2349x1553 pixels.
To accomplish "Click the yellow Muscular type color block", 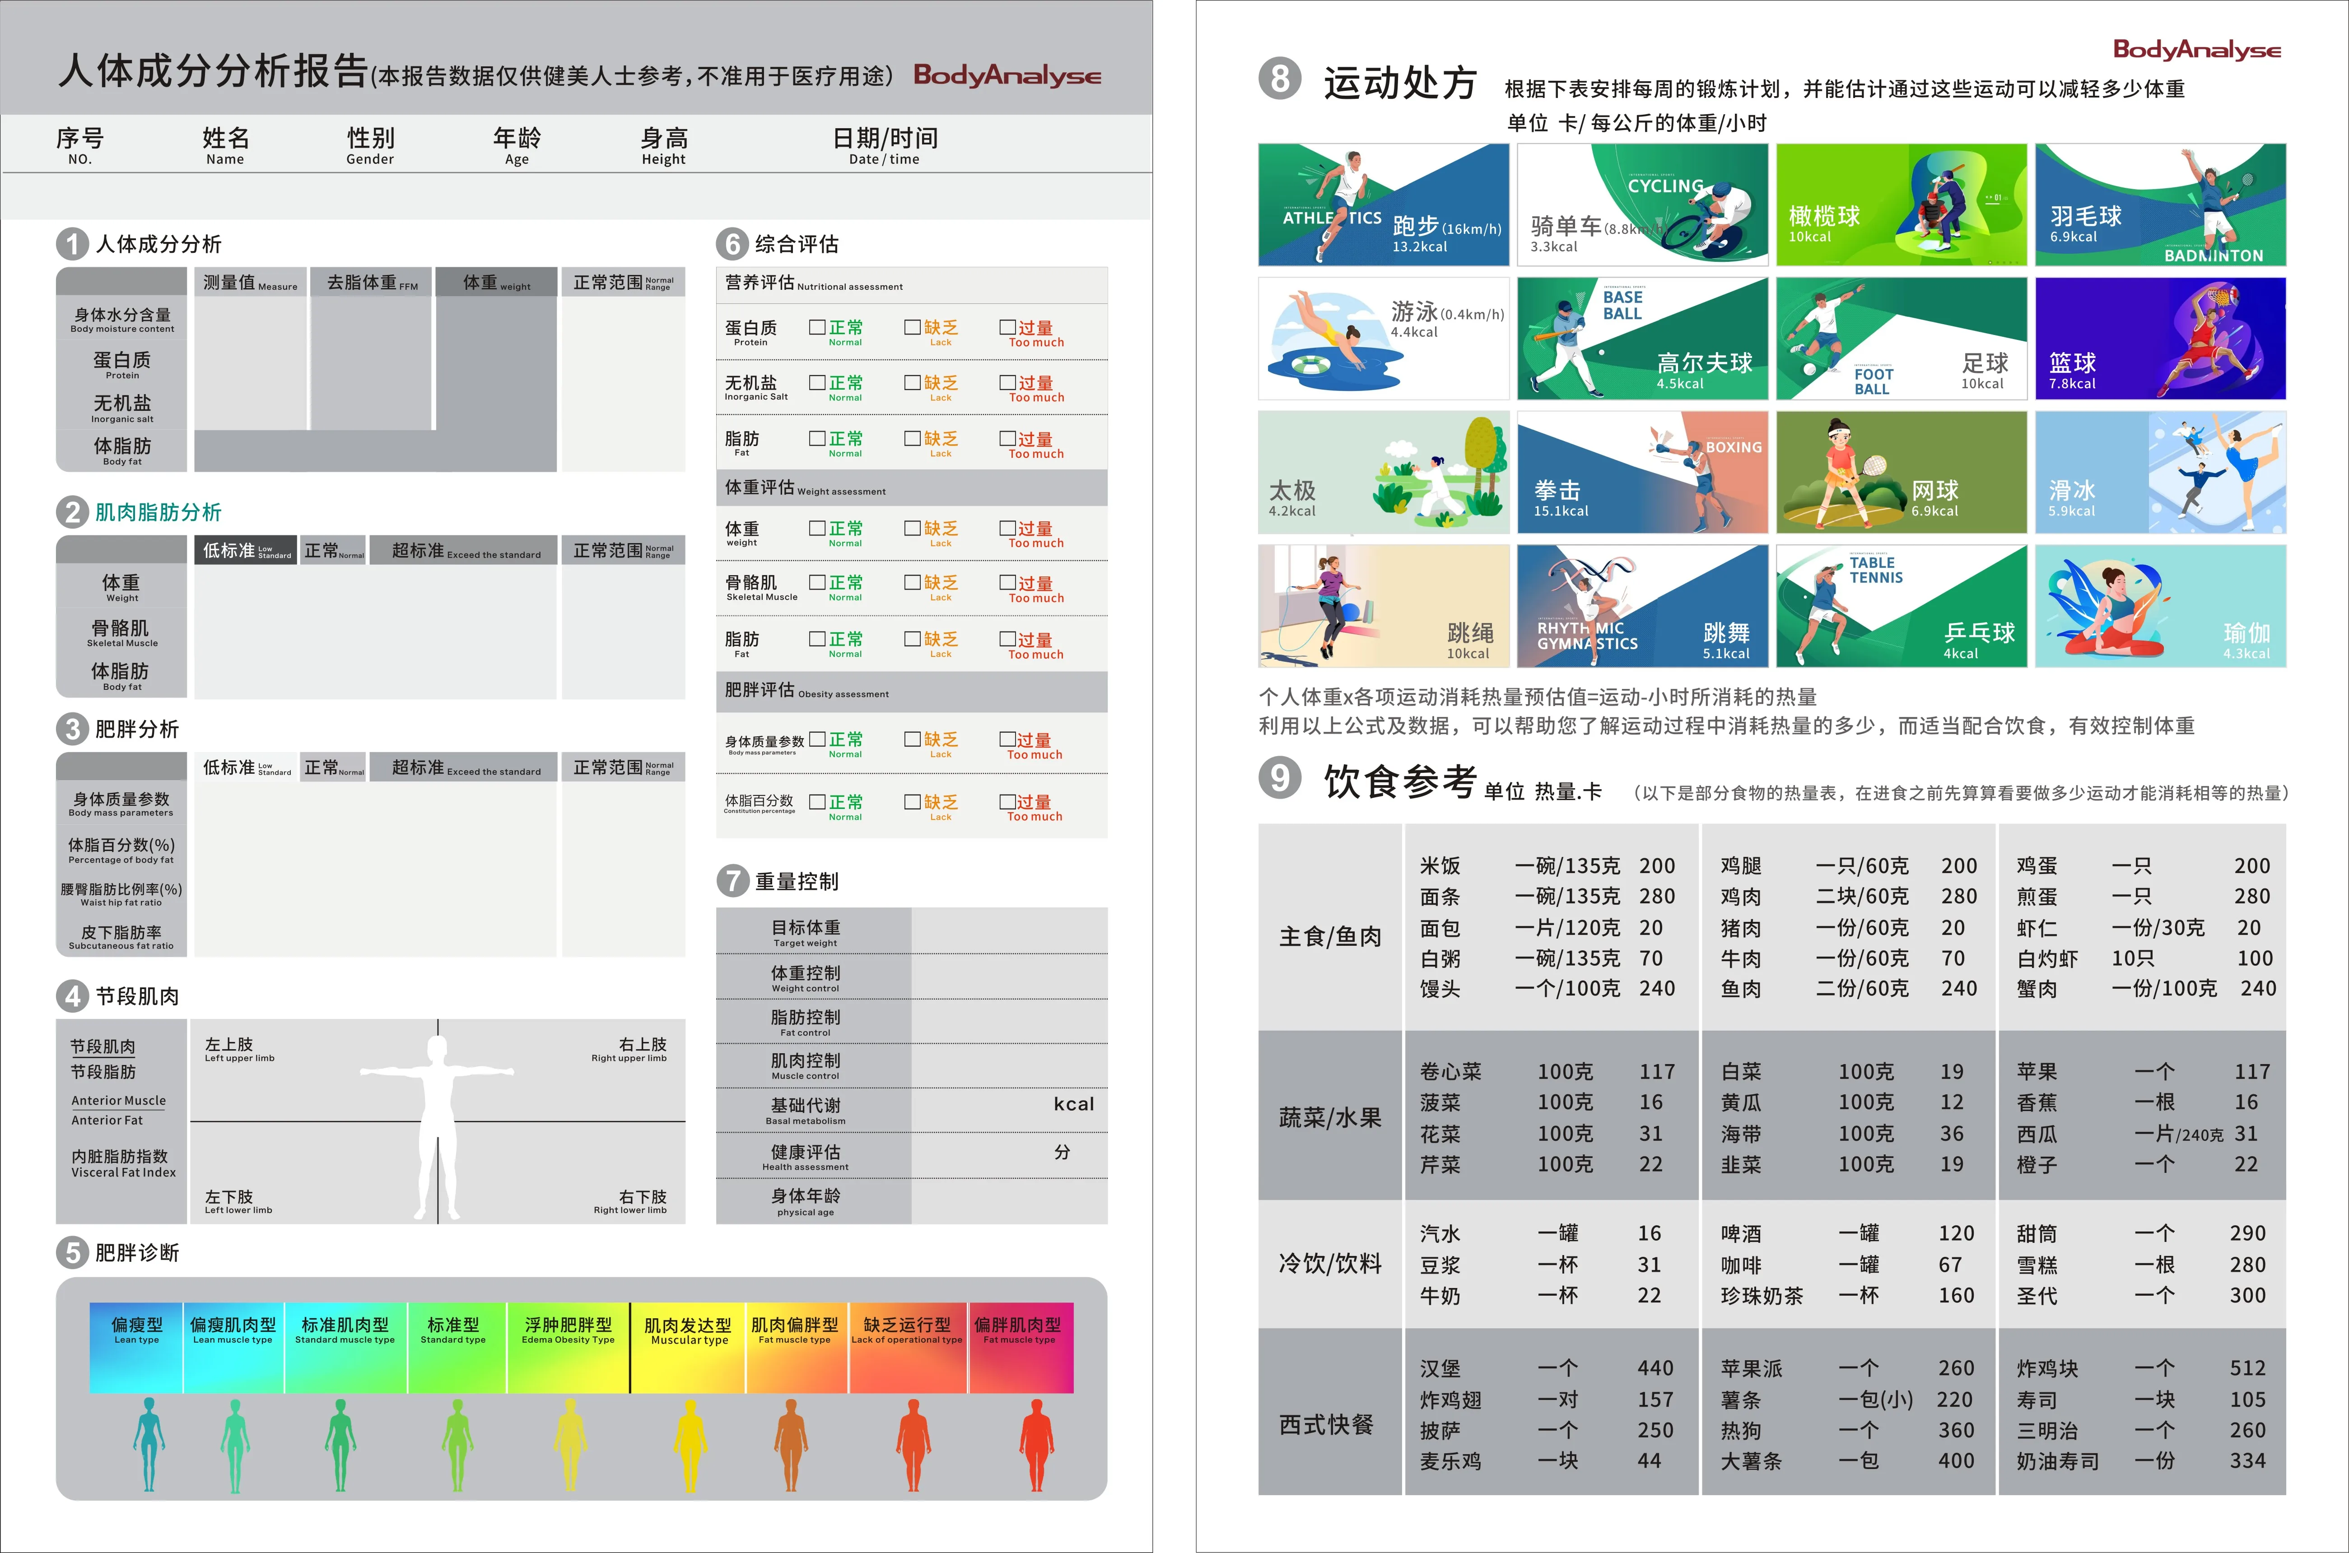I will click(x=689, y=1347).
